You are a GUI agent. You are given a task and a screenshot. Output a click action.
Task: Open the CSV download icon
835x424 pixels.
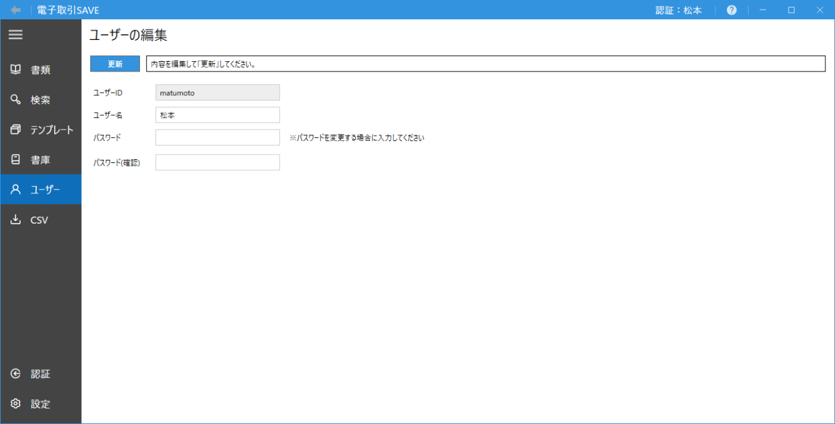(x=15, y=219)
